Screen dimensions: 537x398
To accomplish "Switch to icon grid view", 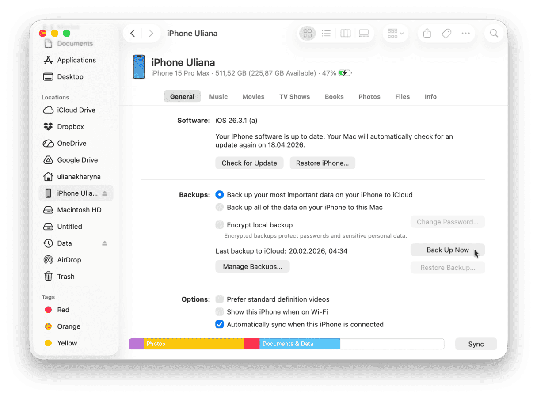I will [308, 34].
